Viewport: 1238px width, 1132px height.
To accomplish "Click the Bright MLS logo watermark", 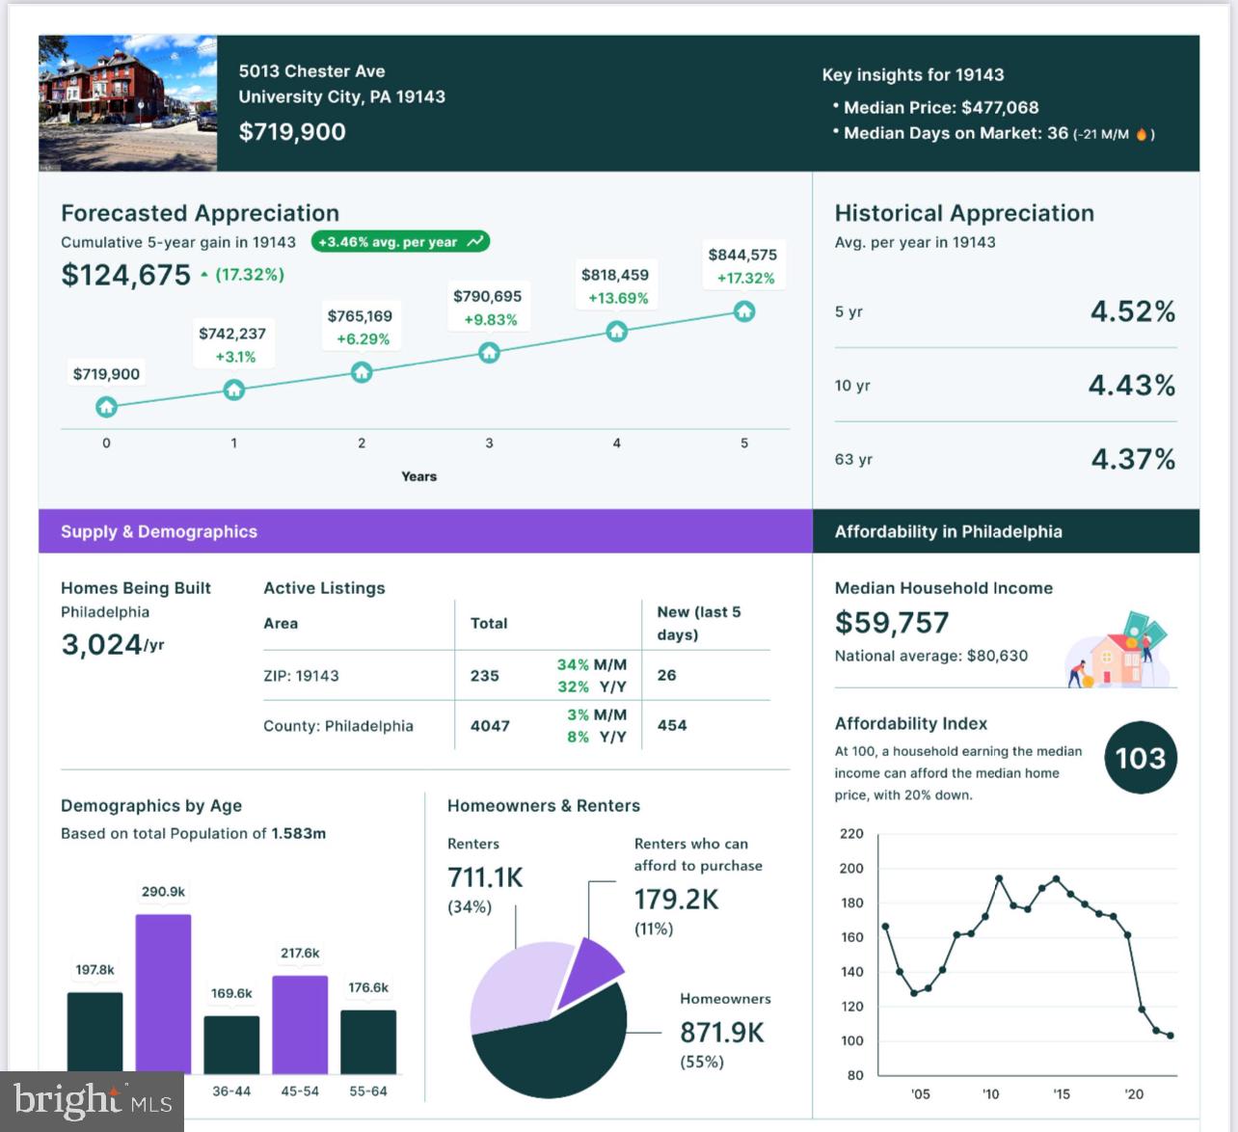I will coord(93,1101).
